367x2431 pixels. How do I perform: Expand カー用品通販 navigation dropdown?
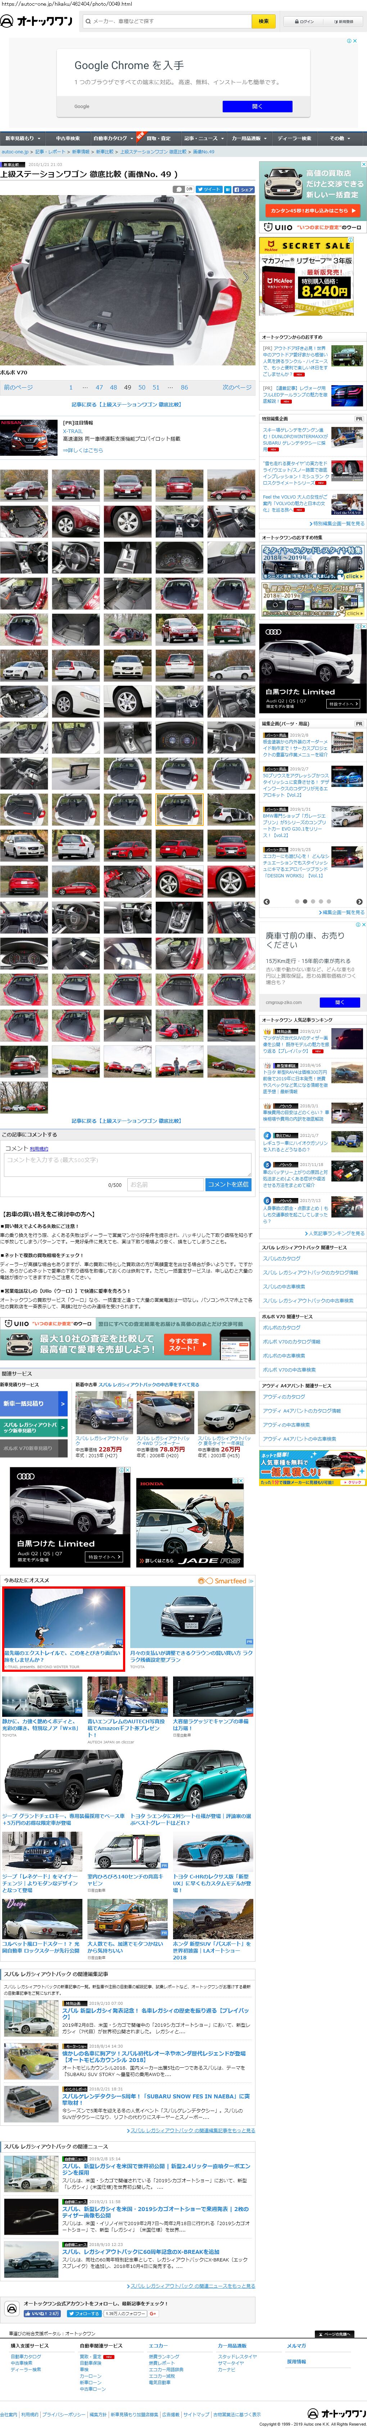(249, 138)
